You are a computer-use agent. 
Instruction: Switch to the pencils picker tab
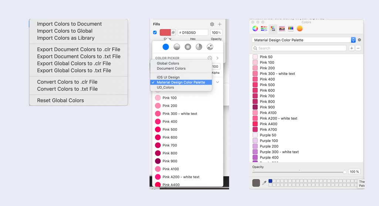[x=291, y=29]
